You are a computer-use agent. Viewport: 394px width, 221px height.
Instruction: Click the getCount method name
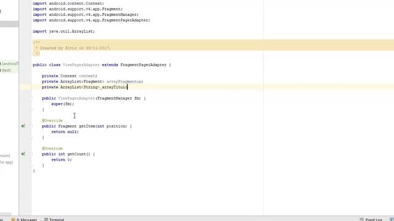tap(76, 154)
